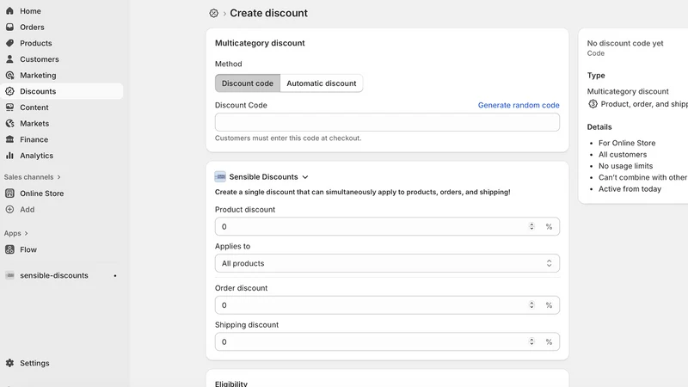This screenshot has height=387, width=688.
Task: Click the Product discount stepper arrows
Action: coord(531,226)
